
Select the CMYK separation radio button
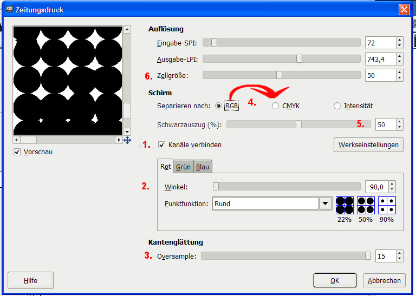coord(276,106)
